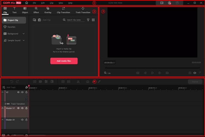The width and height of the screenshot is (205, 137).
Task: Click the Search Clip name field
Action: [76, 20]
